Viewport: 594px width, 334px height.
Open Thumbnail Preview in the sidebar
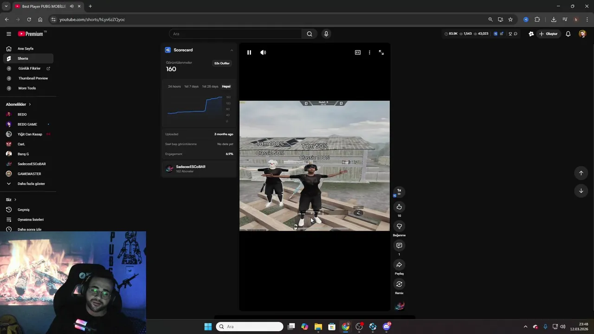click(29, 78)
